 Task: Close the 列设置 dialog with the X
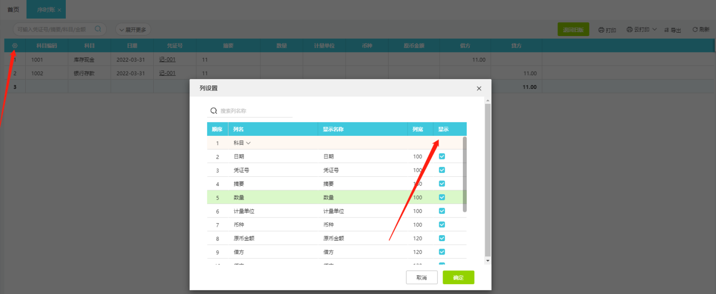tap(479, 88)
